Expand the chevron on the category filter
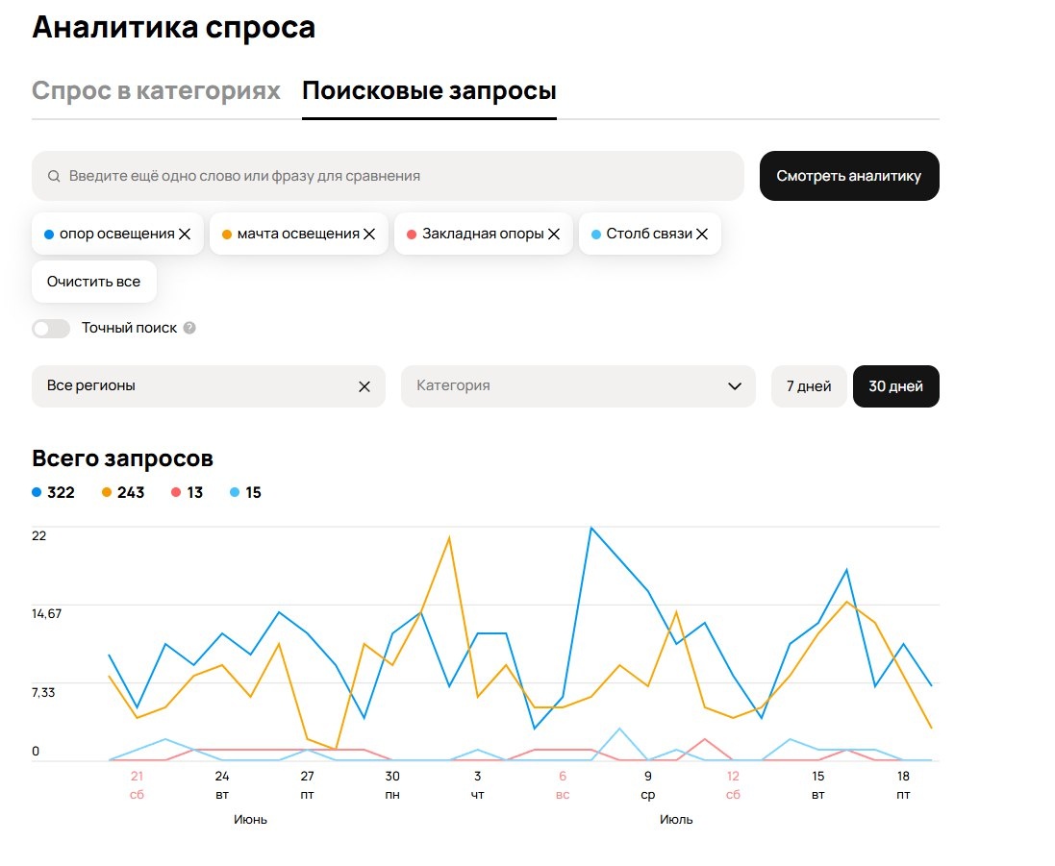This screenshot has height=866, width=1055. (x=734, y=385)
